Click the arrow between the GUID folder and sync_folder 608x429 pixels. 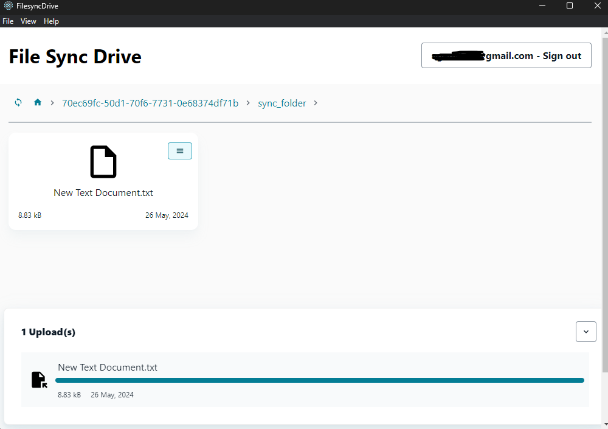click(x=247, y=103)
